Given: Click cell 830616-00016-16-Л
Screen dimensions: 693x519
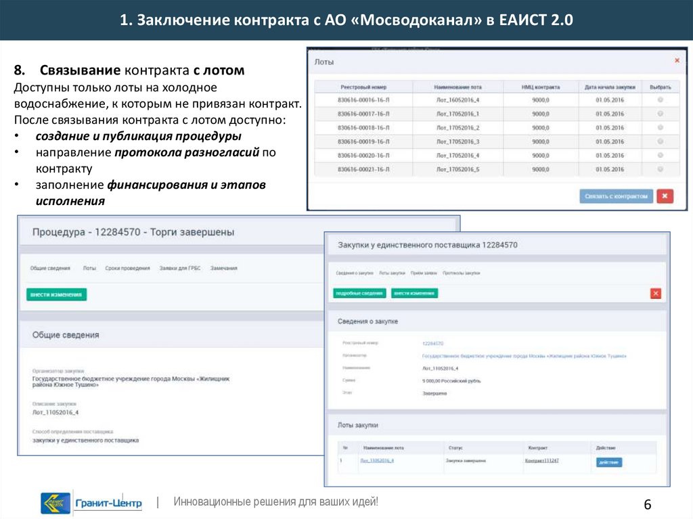Looking at the screenshot, I should point(363,100).
